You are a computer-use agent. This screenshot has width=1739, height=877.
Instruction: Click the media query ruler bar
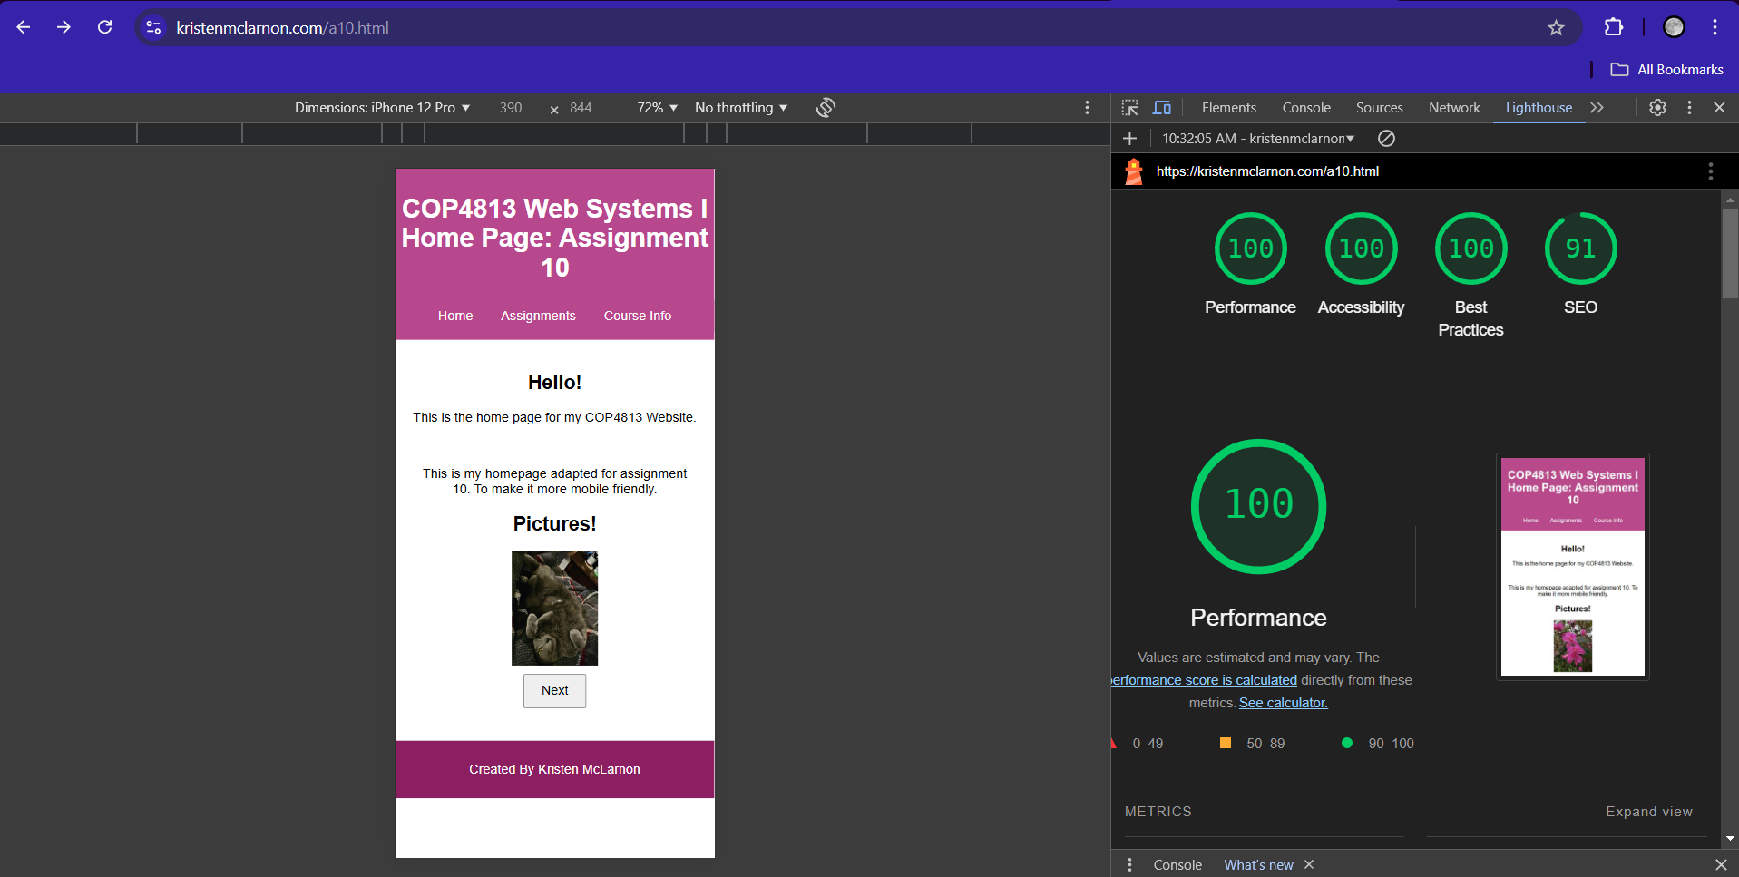554,134
